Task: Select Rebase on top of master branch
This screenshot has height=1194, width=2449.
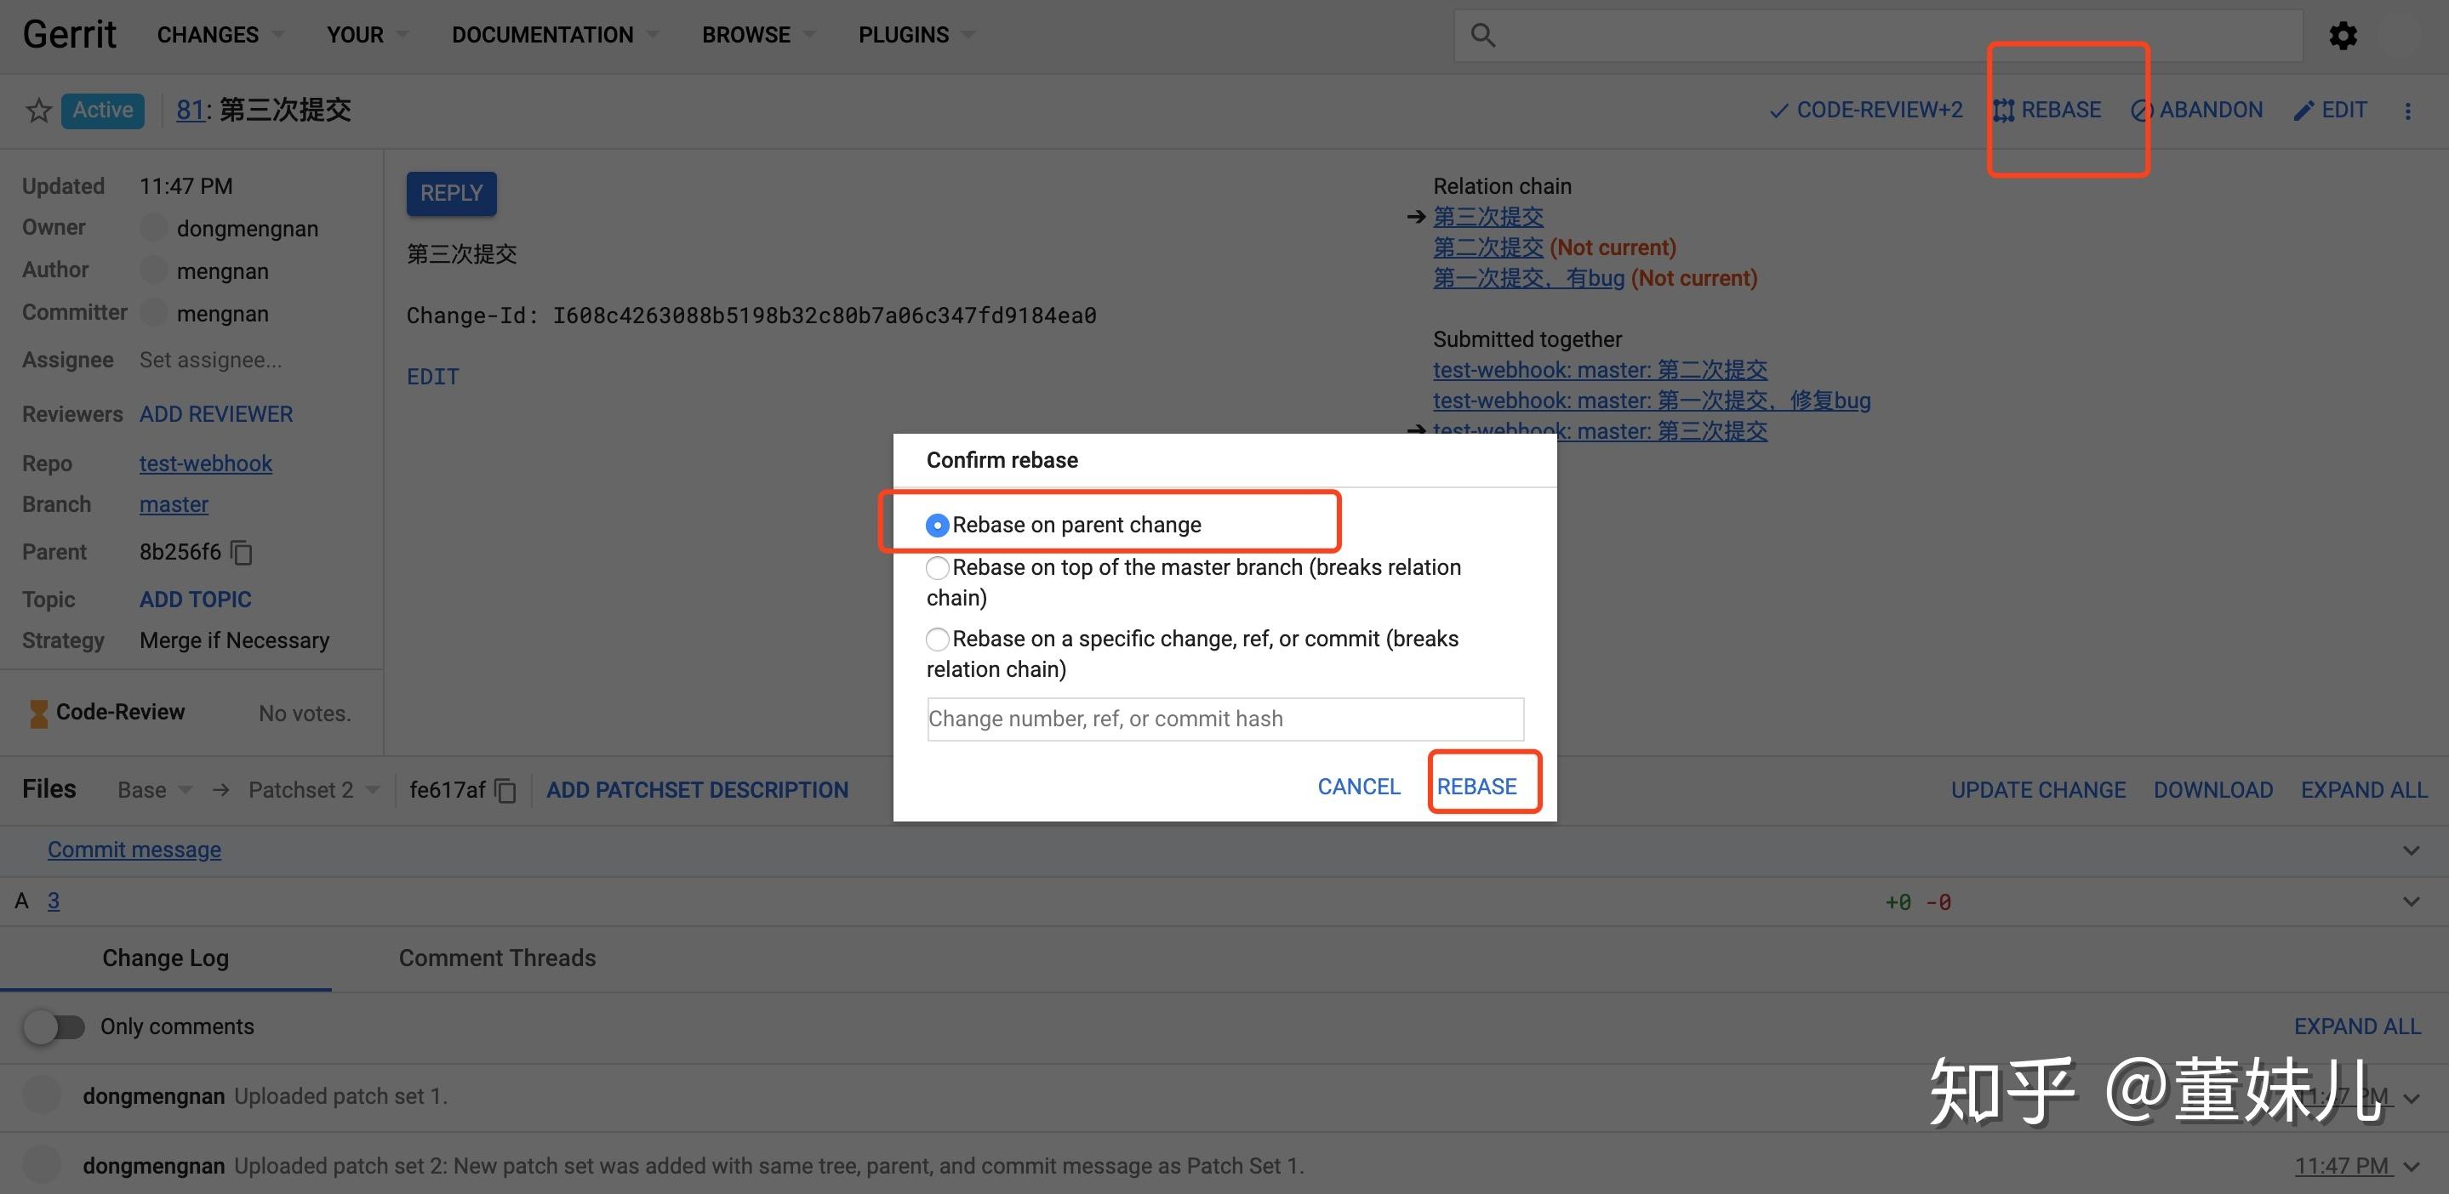Action: [x=938, y=567]
